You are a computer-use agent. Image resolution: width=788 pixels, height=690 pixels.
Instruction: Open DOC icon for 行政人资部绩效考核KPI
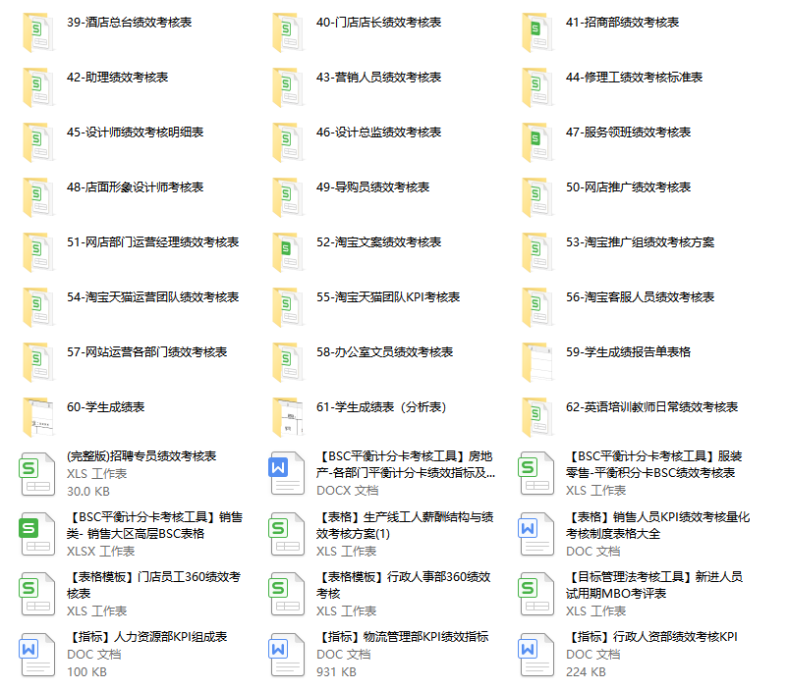coord(536,655)
